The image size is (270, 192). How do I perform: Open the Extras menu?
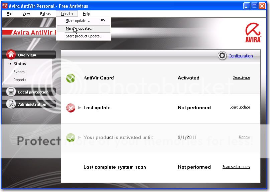click(x=45, y=14)
